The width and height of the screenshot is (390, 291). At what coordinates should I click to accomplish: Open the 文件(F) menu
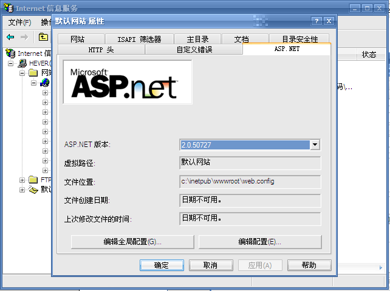pos(19,22)
